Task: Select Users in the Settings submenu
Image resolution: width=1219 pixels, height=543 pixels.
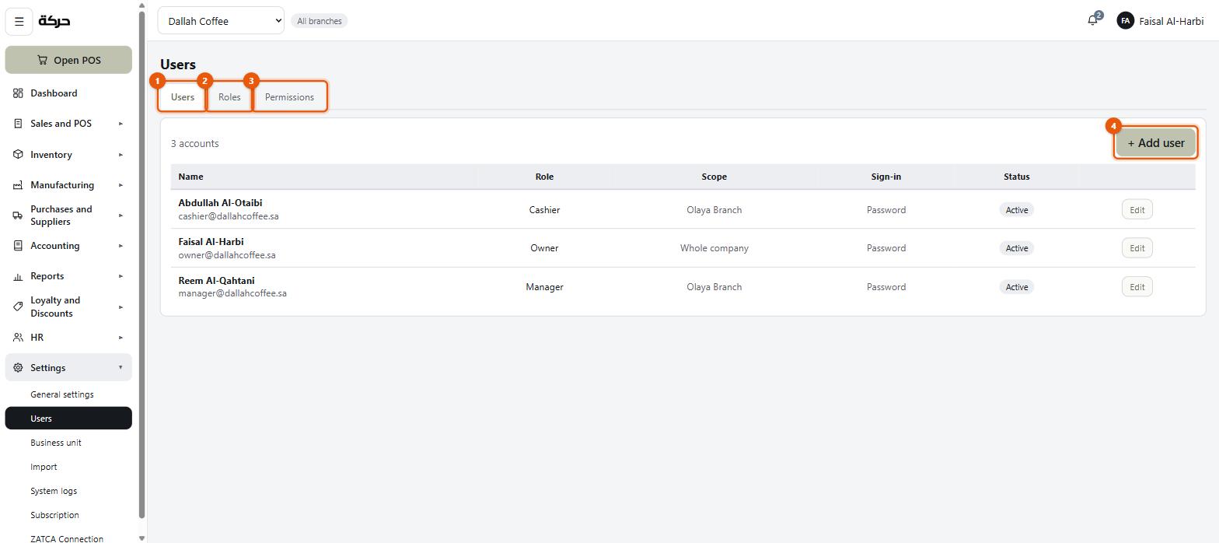Action: (68, 419)
